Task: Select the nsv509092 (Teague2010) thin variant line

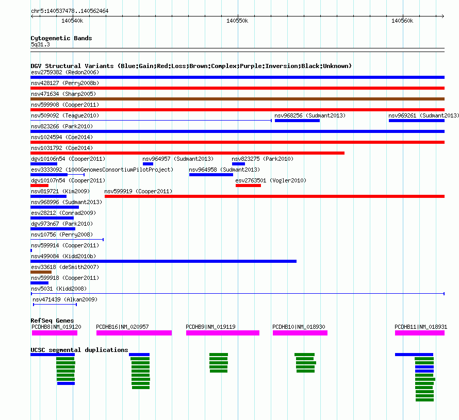Action: tap(151, 121)
